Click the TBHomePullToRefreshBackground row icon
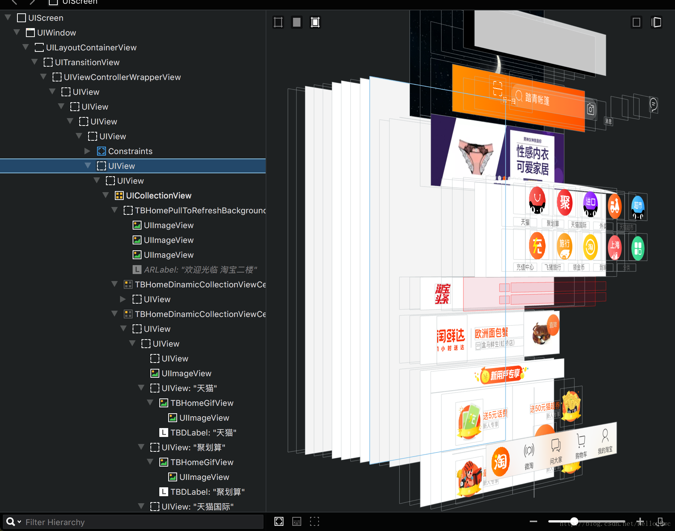Image resolution: width=675 pixels, height=531 pixels. [128, 210]
